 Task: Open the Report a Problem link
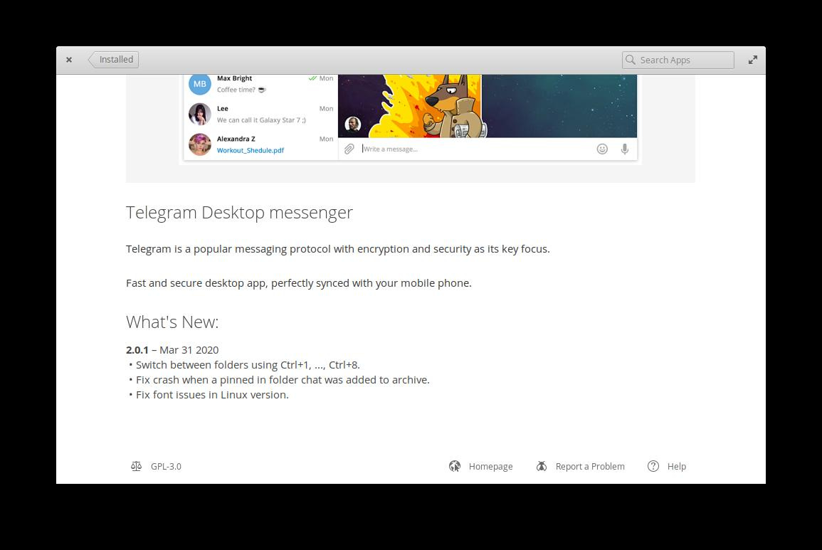[590, 466]
